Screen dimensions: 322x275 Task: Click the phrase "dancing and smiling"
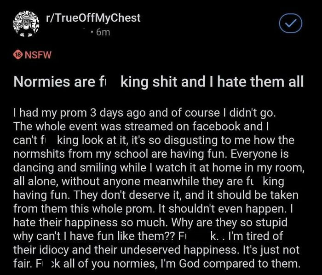[65, 168]
